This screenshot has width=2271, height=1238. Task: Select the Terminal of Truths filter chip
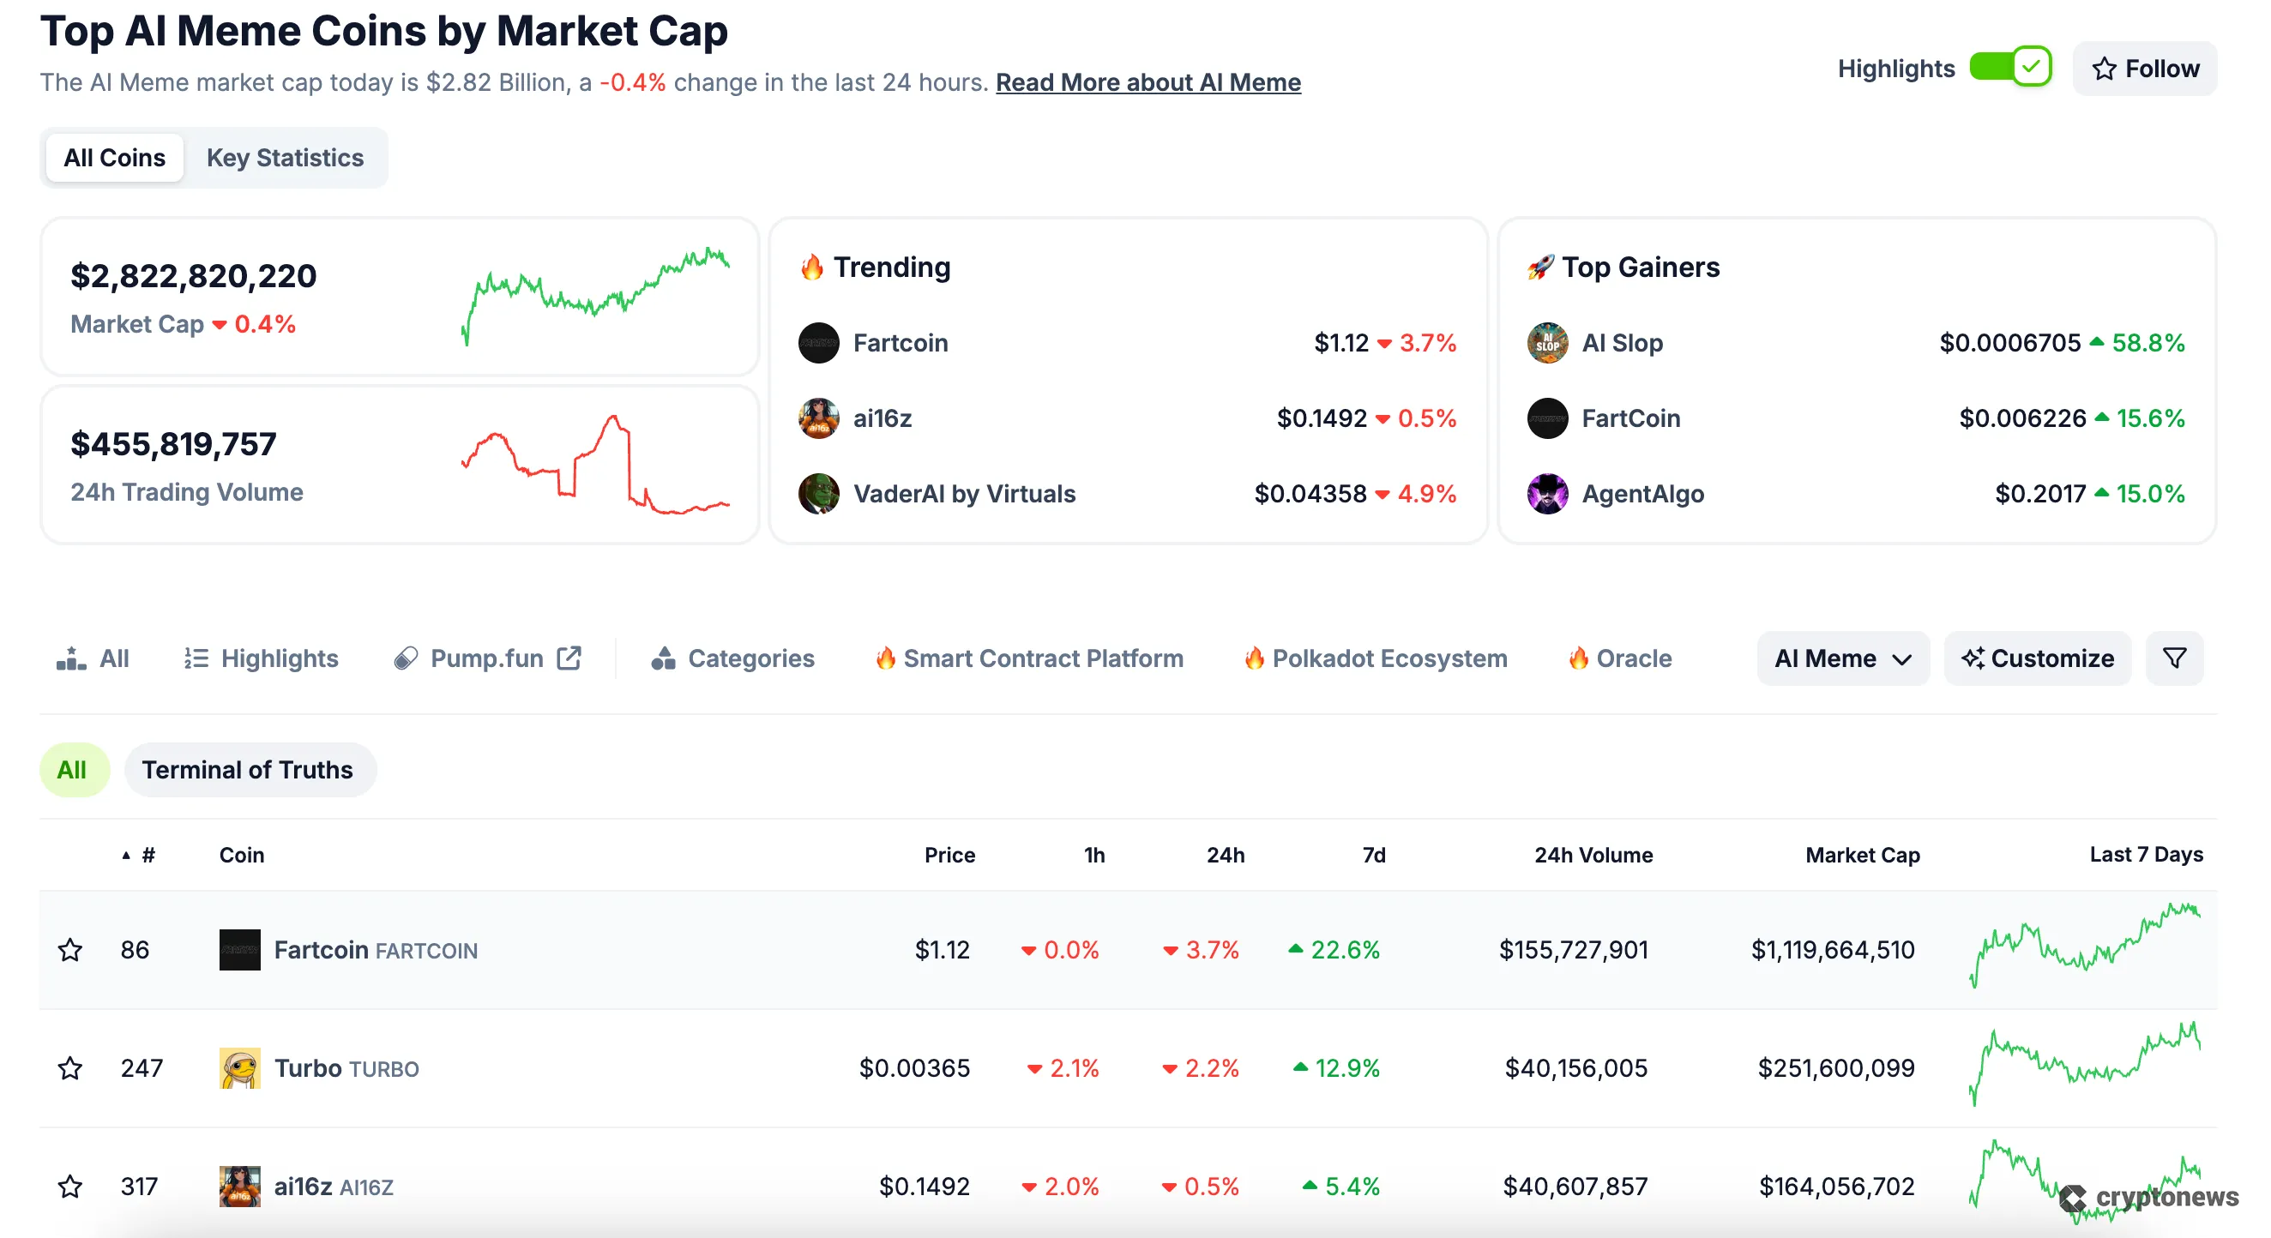coord(249,770)
